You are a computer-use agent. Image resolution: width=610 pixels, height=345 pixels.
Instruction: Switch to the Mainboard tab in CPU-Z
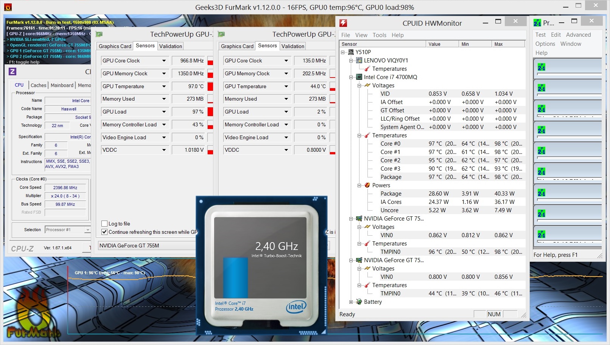point(62,85)
